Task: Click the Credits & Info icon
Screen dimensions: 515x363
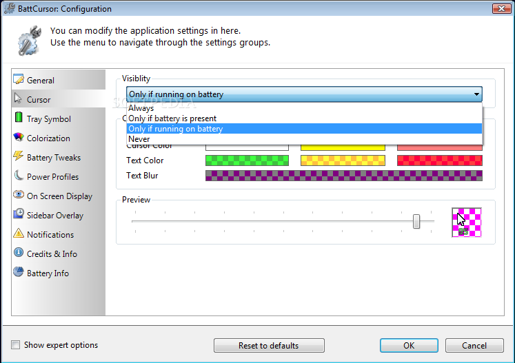Action: 19,252
